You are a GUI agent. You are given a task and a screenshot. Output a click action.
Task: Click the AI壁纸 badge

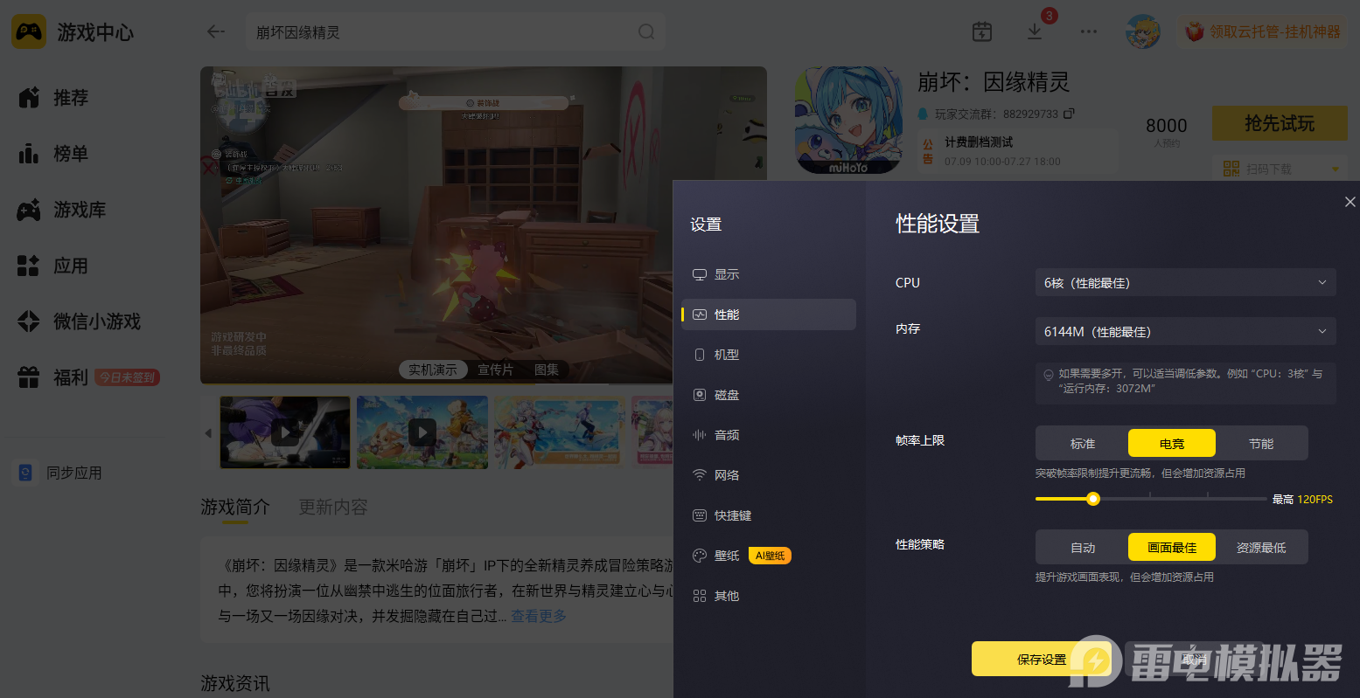[x=770, y=556]
